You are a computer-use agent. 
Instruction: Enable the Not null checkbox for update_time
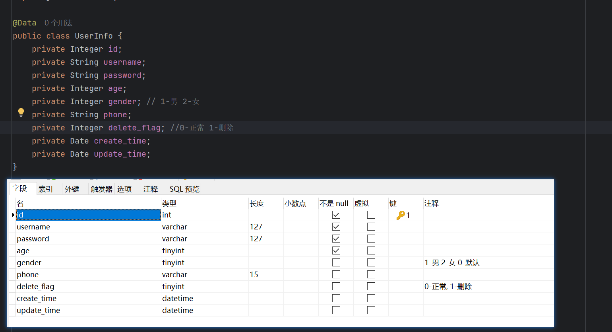336,310
